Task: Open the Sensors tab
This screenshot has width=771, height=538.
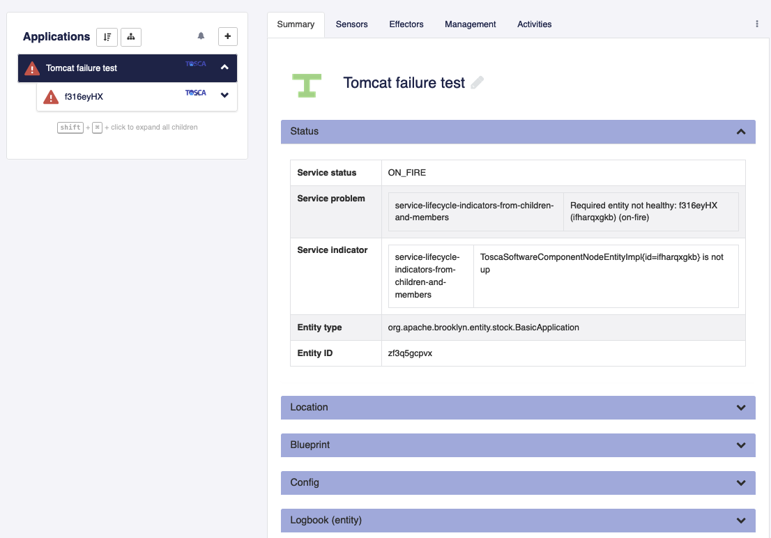Action: 351,24
